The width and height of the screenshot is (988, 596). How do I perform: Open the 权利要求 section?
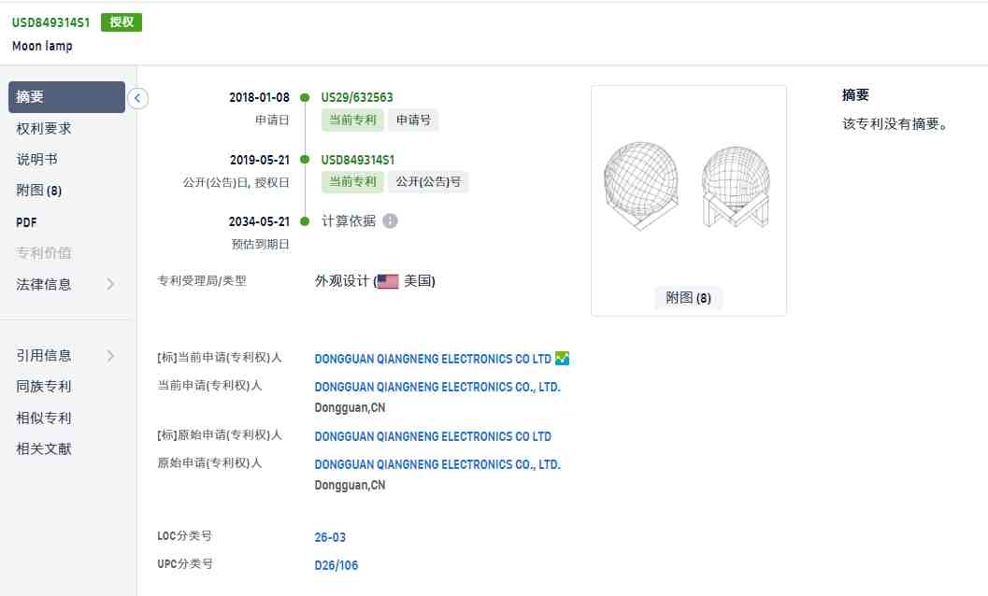click(x=44, y=129)
